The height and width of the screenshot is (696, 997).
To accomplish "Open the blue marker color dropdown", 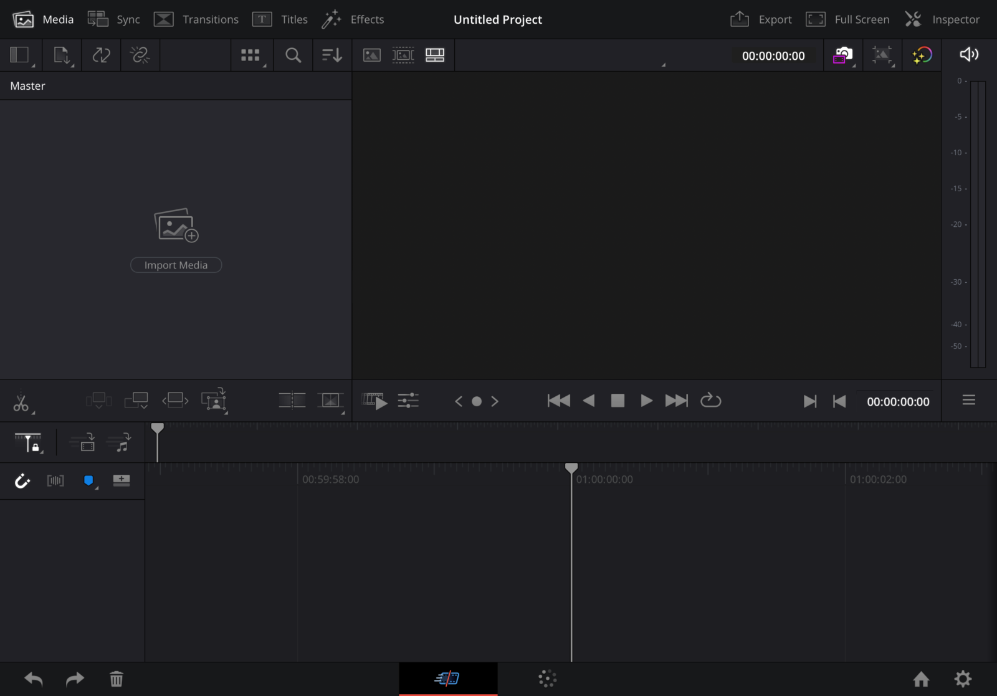I will [x=90, y=481].
